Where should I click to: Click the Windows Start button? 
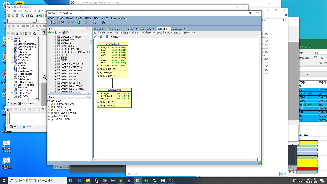coord(4,181)
